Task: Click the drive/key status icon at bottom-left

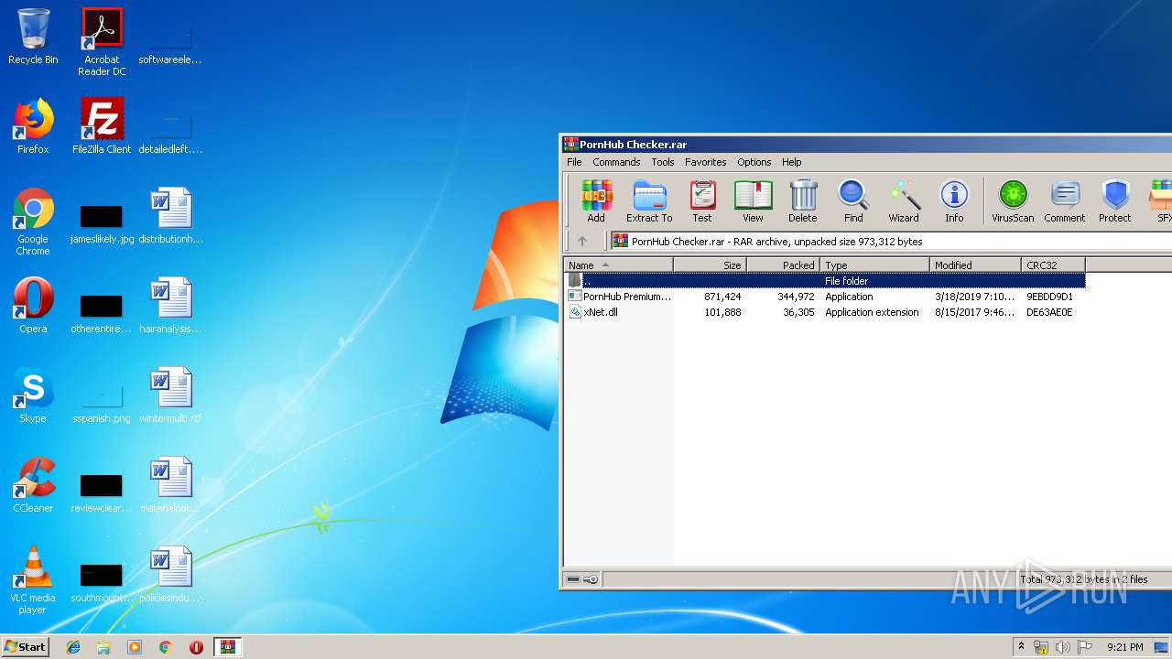Action: [582, 579]
